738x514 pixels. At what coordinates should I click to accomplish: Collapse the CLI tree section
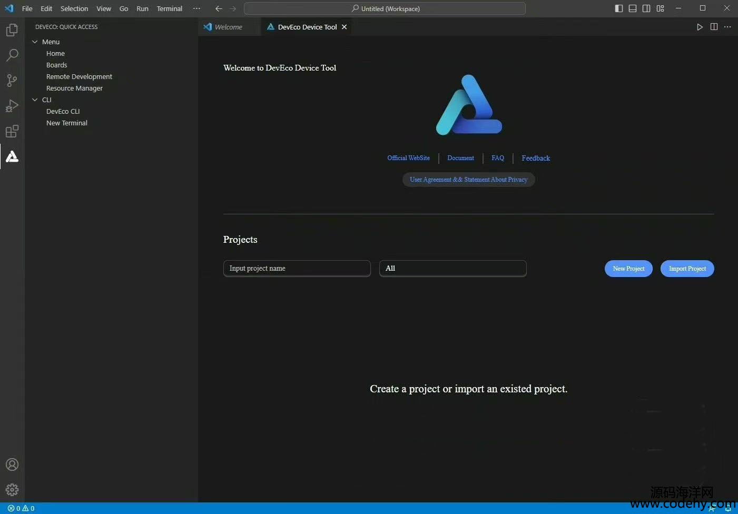pos(35,100)
